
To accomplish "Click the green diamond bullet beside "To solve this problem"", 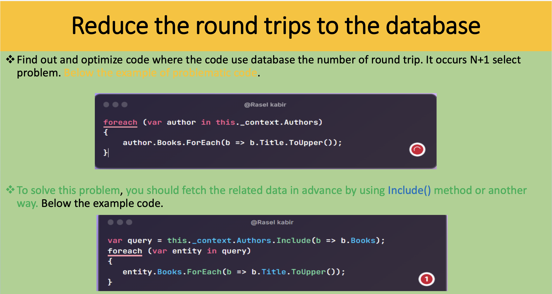I will click(x=10, y=190).
